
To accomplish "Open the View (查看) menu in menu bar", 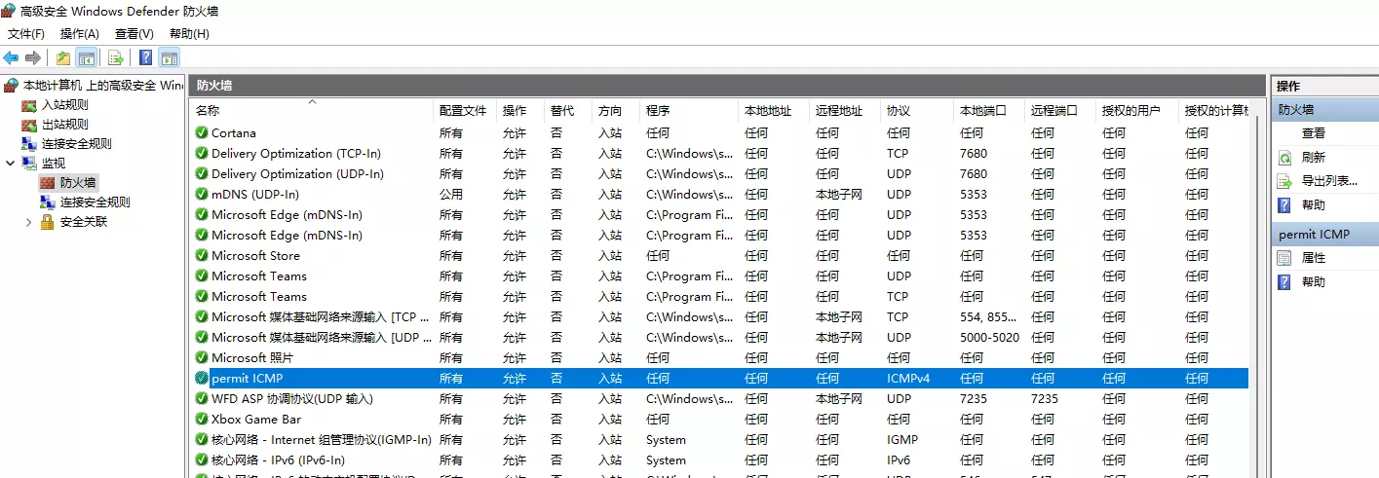I will pyautogui.click(x=134, y=34).
